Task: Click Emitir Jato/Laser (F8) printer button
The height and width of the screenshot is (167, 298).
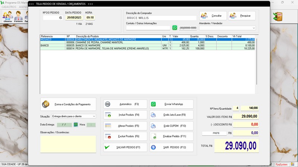Action: [x=172, y=115]
